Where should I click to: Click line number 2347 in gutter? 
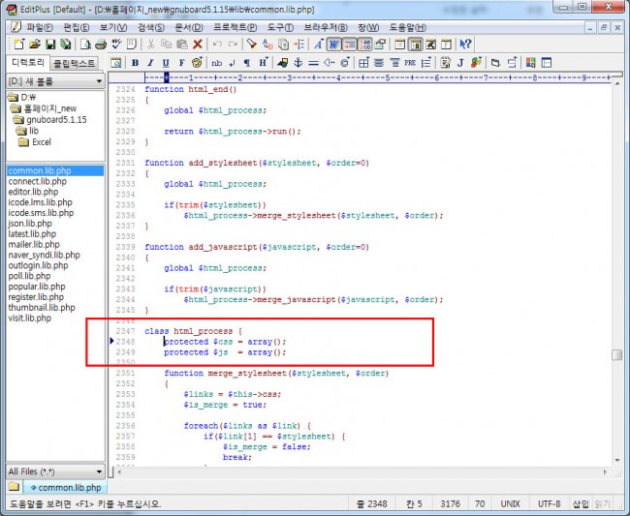pyautogui.click(x=125, y=331)
